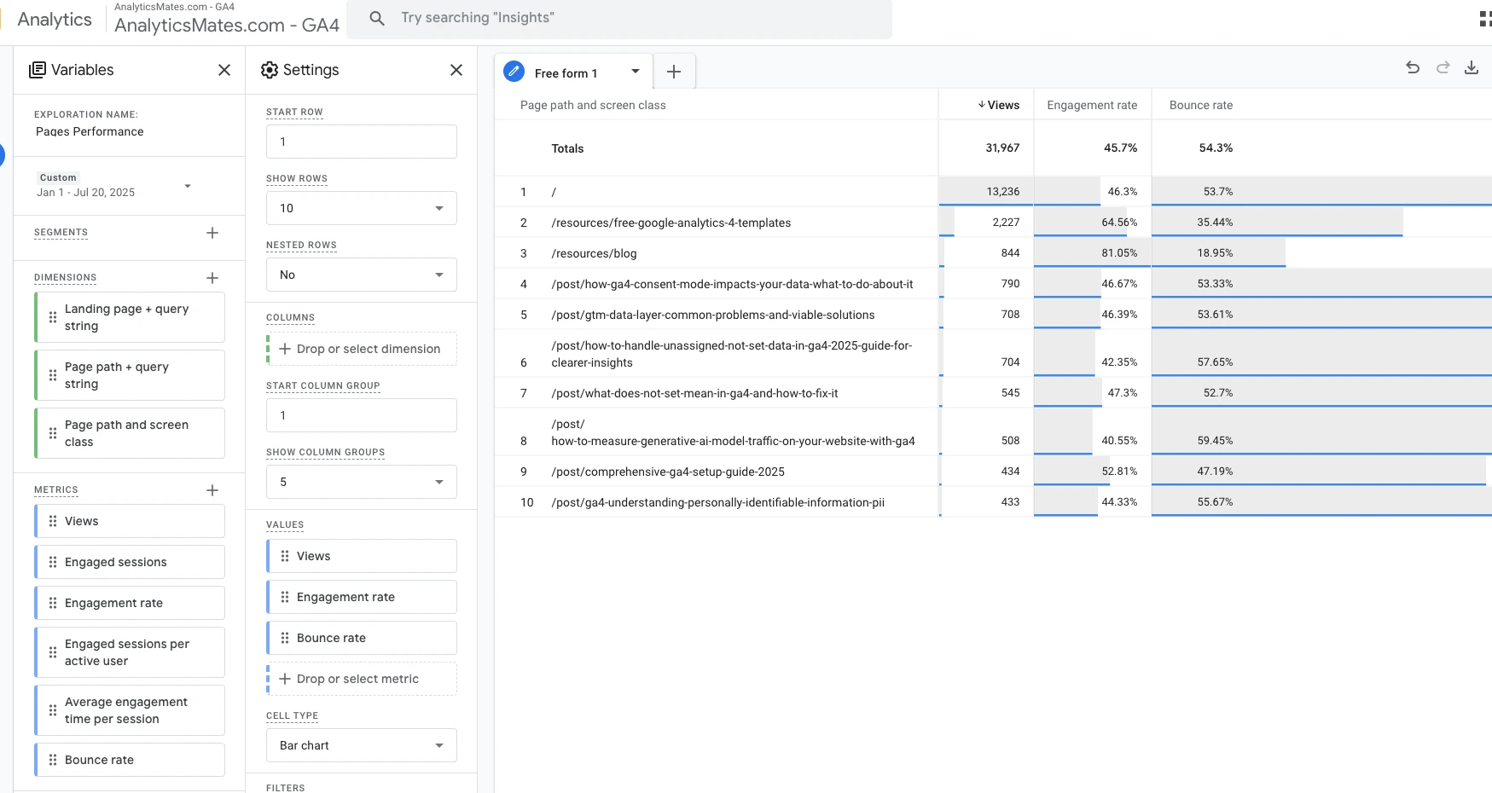Open the Show rows dropdown
Screen dimensions: 1492x793
tap(362, 208)
